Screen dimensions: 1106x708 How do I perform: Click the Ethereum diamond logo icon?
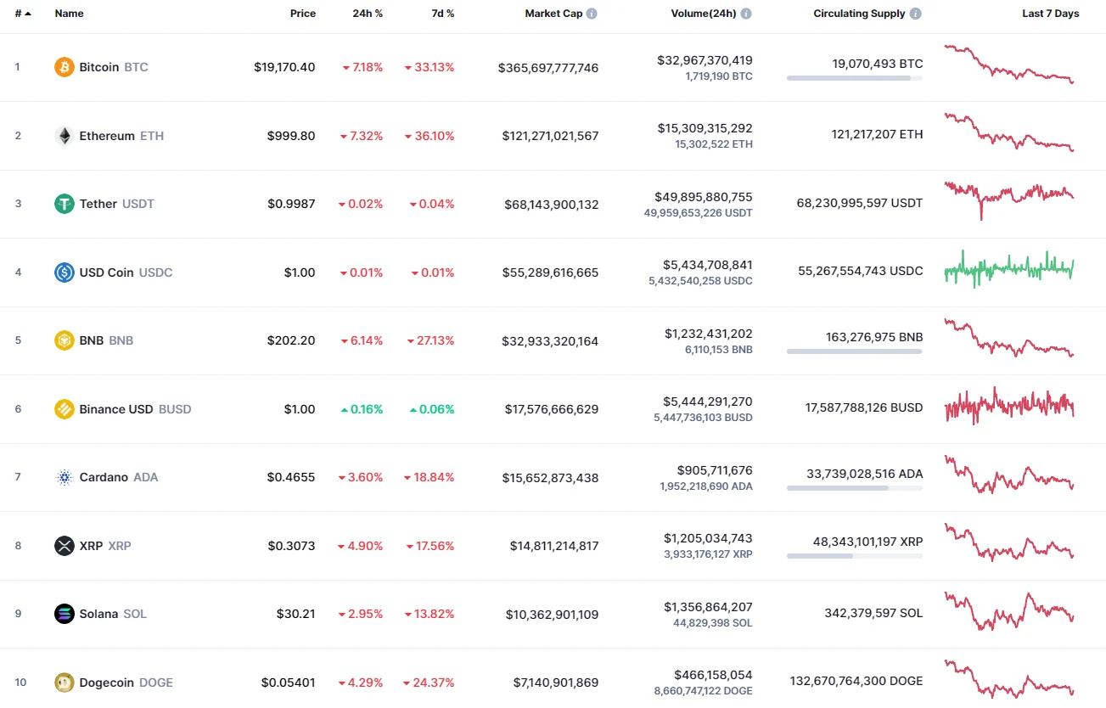(65, 136)
